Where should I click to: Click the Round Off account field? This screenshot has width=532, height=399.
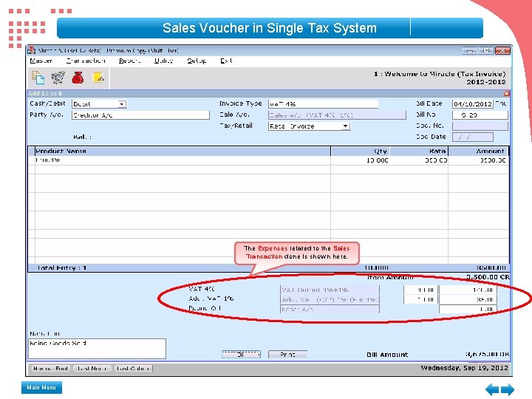coord(330,309)
